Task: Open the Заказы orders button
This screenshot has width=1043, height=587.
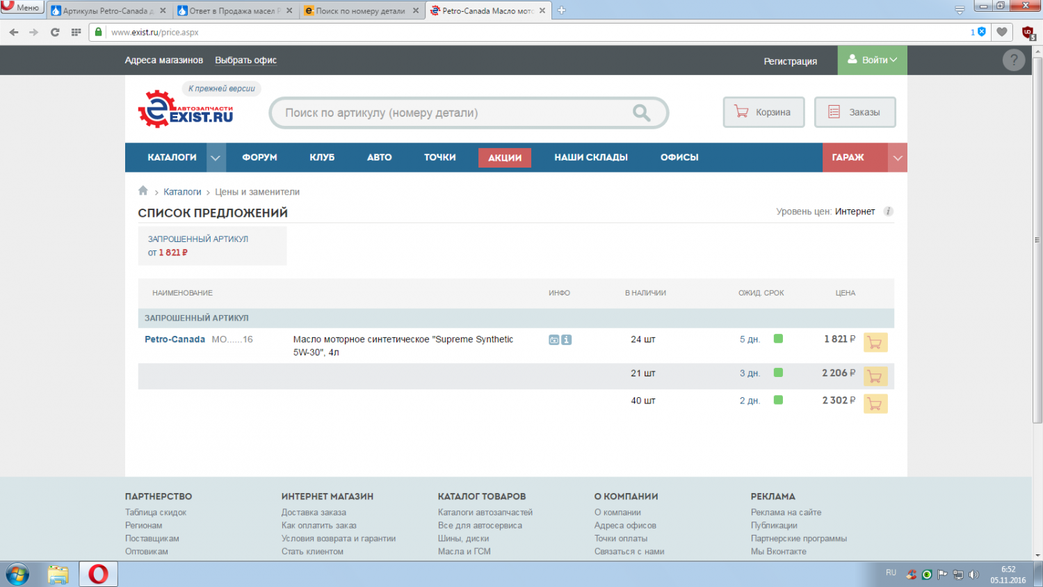Action: [x=855, y=112]
